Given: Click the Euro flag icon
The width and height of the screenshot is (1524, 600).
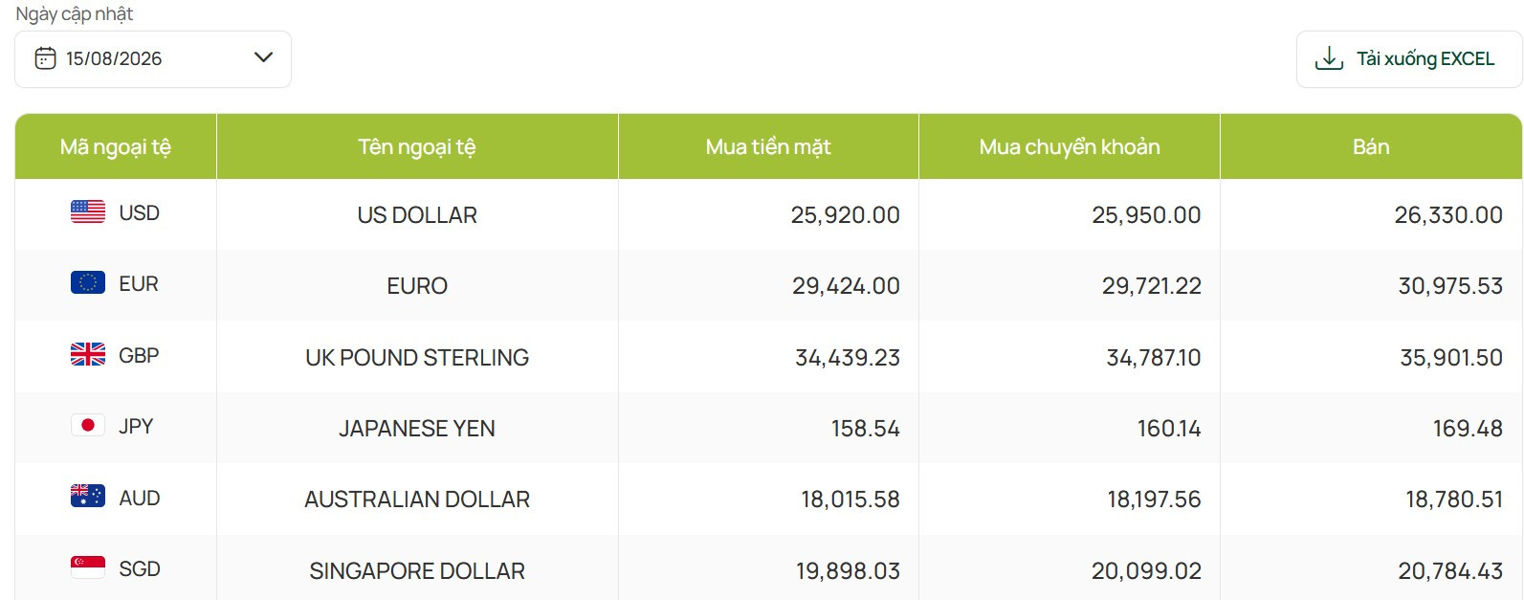Looking at the screenshot, I should 88,282.
